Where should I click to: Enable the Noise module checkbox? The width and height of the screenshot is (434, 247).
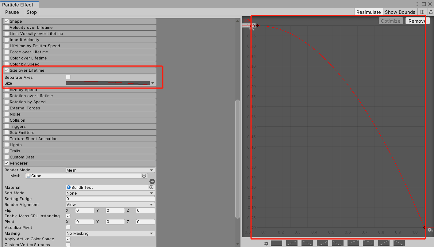click(x=6, y=114)
